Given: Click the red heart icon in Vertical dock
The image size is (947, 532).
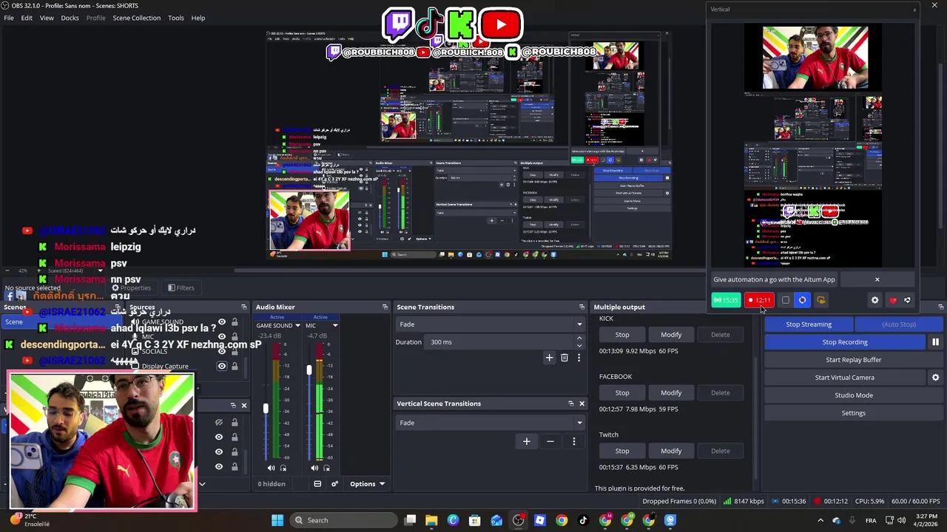Looking at the screenshot, I should [893, 300].
